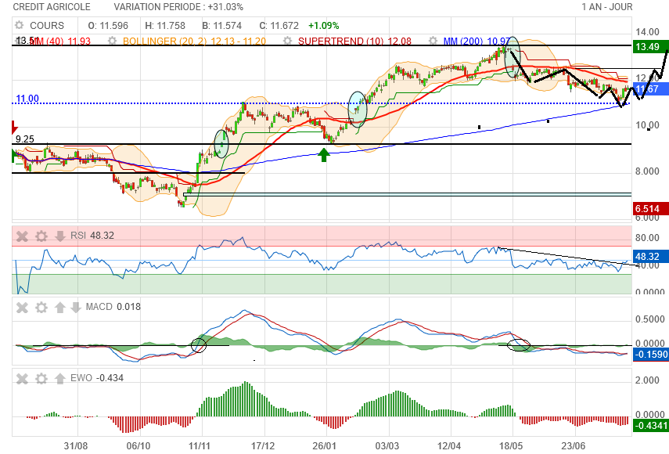
Task: Open the MACD settings gear
Action: (x=41, y=307)
